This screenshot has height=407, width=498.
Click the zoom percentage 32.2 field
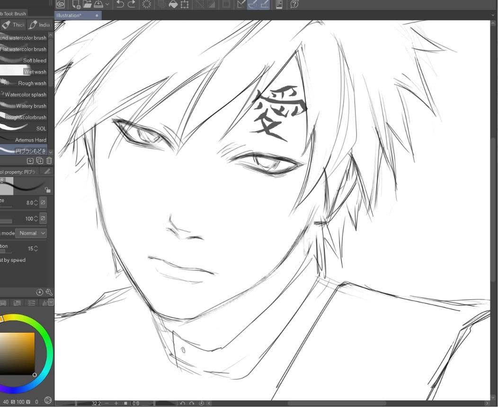coord(96,403)
